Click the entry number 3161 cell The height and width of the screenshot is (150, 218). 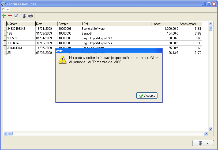[x=190, y=29]
